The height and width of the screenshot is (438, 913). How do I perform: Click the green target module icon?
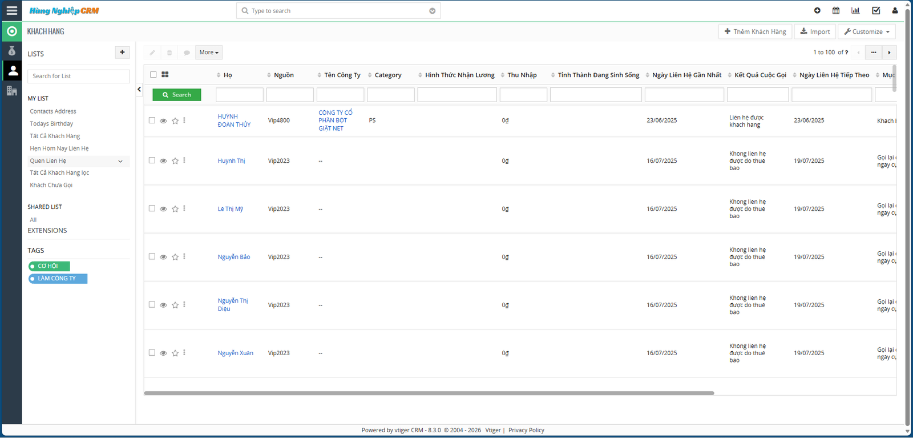12,31
